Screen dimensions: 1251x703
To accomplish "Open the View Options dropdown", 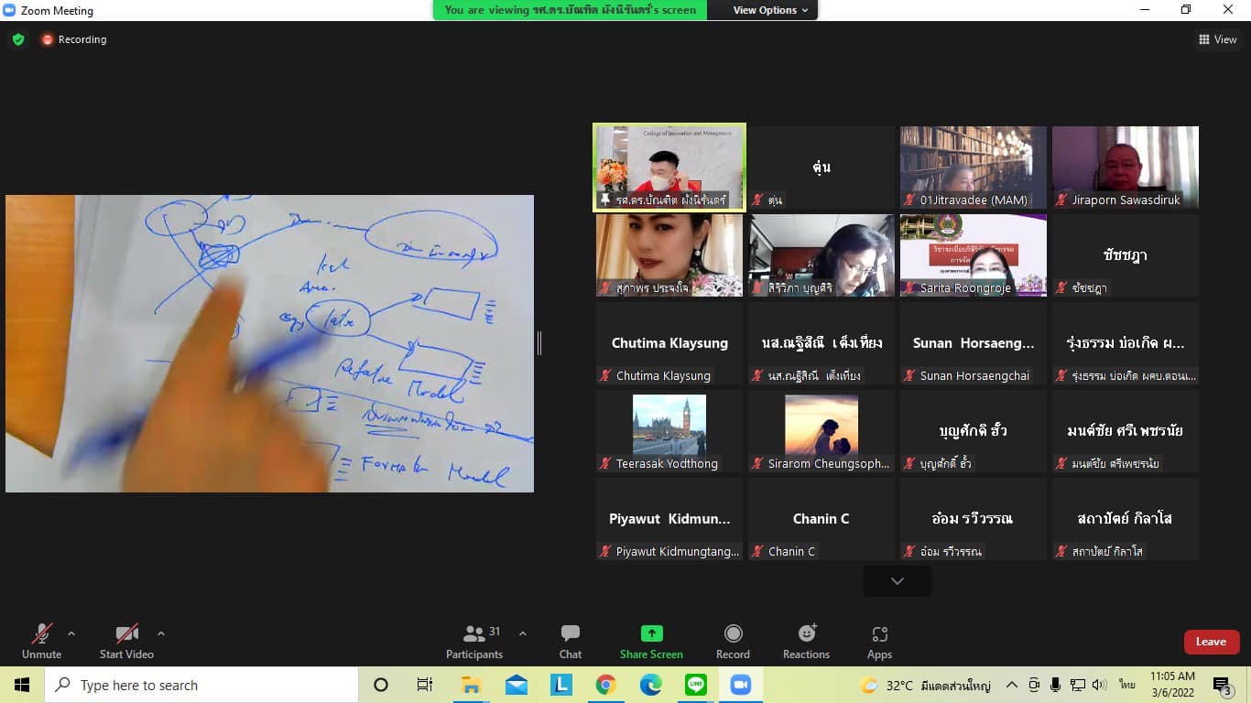I will click(770, 10).
